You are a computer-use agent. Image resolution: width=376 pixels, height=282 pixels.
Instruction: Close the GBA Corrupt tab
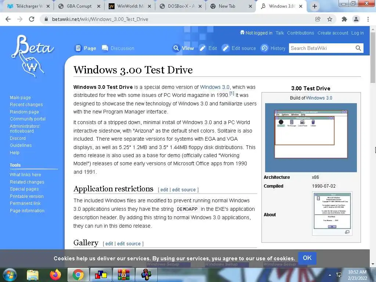(x=98, y=7)
